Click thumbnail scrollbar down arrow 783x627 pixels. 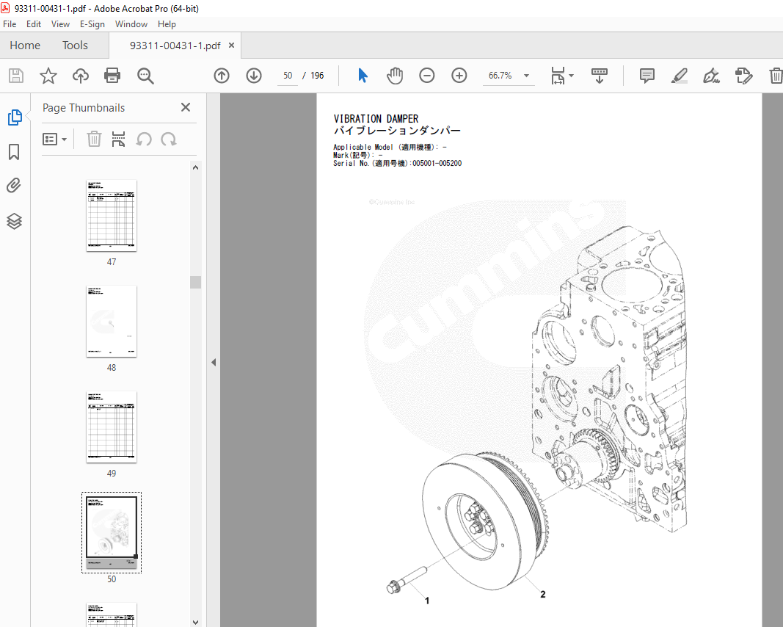tap(196, 622)
